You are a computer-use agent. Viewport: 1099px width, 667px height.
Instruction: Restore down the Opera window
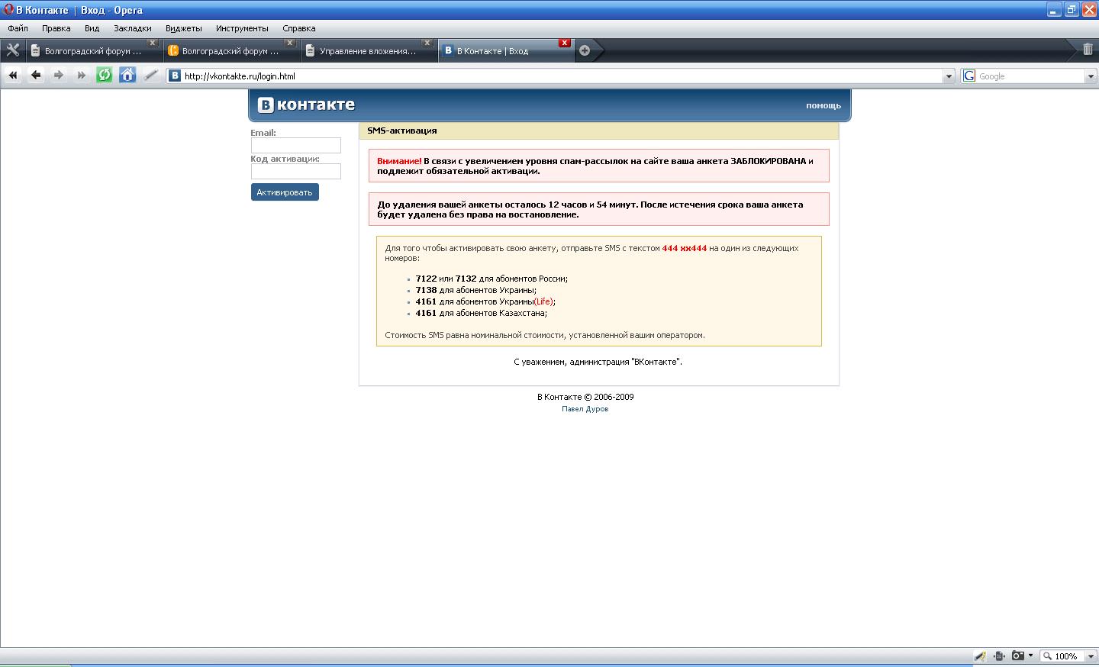click(x=1072, y=10)
